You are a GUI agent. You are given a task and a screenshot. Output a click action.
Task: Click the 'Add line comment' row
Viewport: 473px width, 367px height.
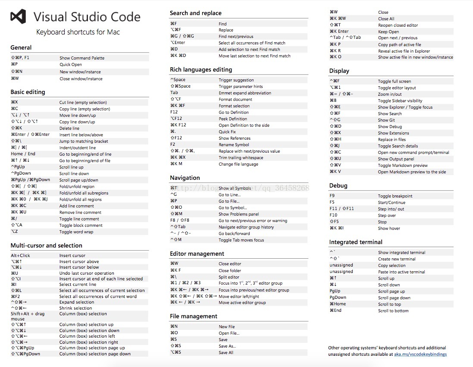click(80, 206)
